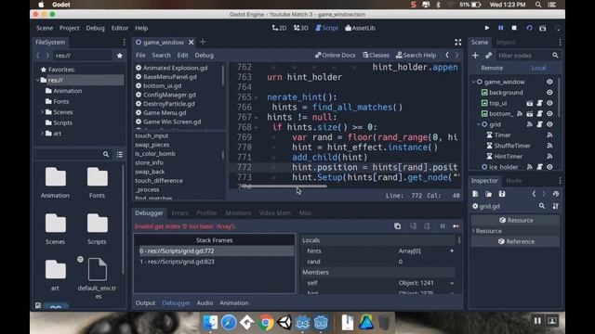
Task: Open the top Debug menu
Action: coord(95,28)
